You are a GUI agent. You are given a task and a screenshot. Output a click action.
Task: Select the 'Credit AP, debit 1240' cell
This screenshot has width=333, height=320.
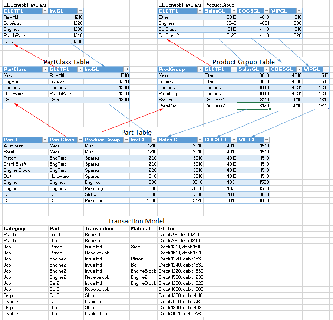pos(179,241)
